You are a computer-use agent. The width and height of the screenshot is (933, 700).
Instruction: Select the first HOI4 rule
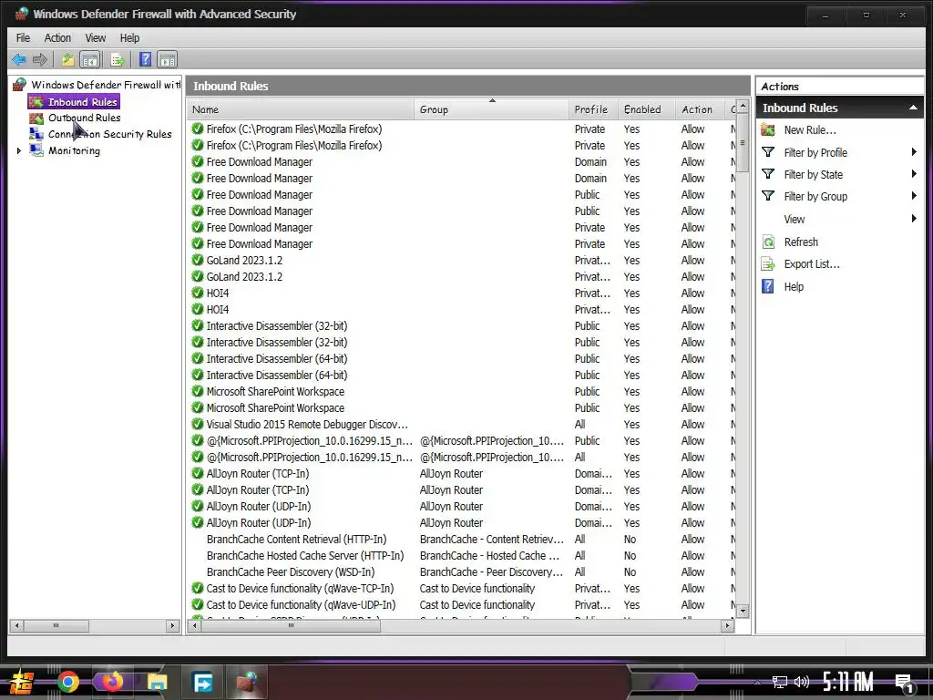tap(462, 293)
